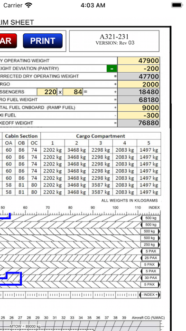Tap cargo compartment column header 4

coord(124,143)
